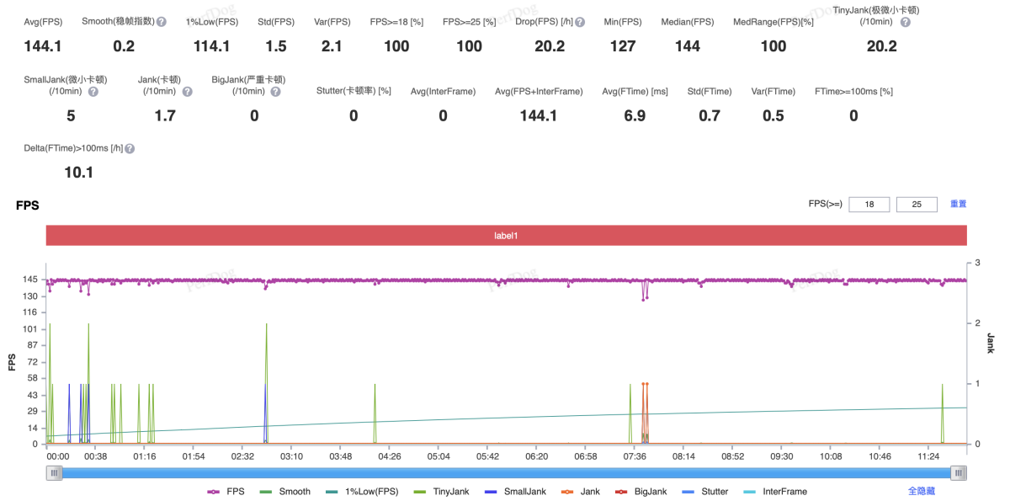Toggle BigJank legend item
The width and height of the screenshot is (1010, 501).
(x=643, y=492)
